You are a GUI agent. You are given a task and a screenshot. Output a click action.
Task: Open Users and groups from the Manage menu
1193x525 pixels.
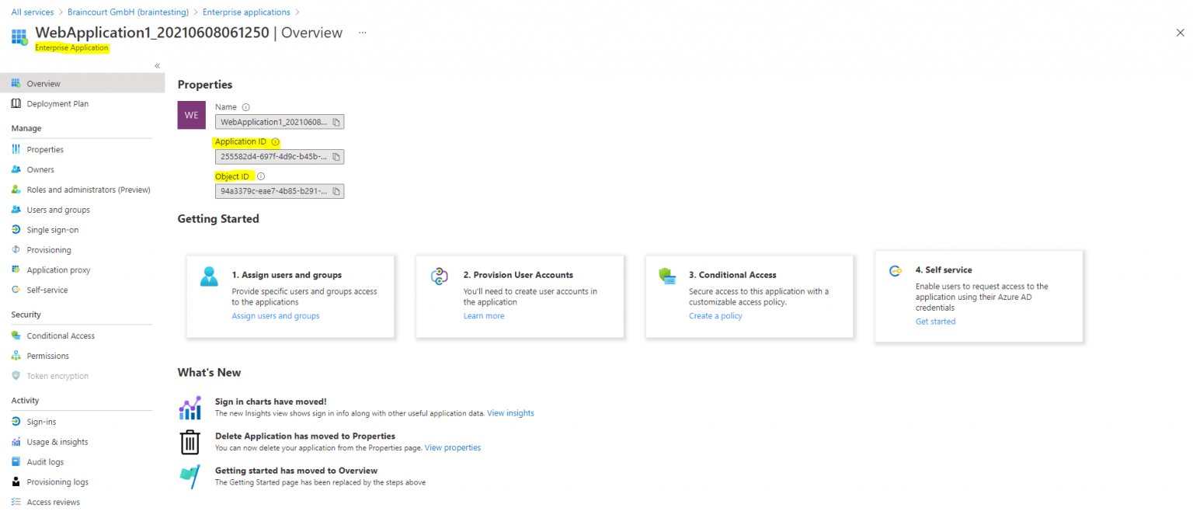tap(60, 209)
